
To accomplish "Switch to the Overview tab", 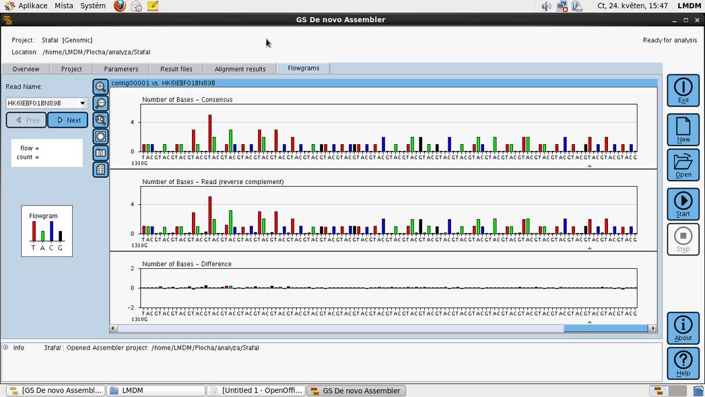I will pyautogui.click(x=25, y=69).
